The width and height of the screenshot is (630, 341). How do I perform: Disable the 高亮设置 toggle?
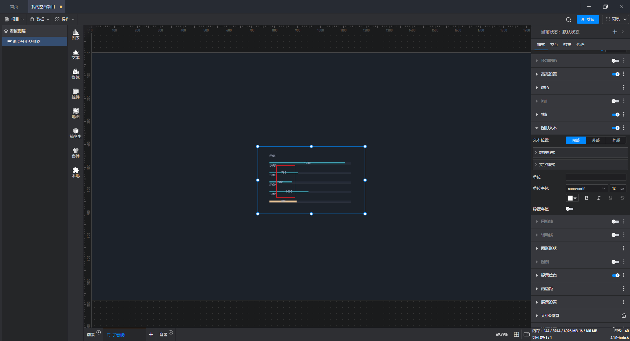[615, 74]
